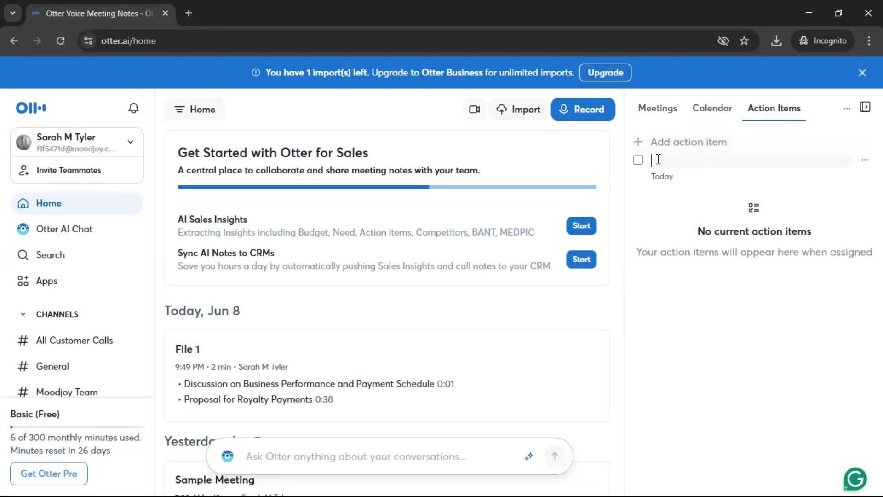Click the third-party cookies blocked eye icon
Viewport: 883px width, 497px height.
click(x=723, y=41)
